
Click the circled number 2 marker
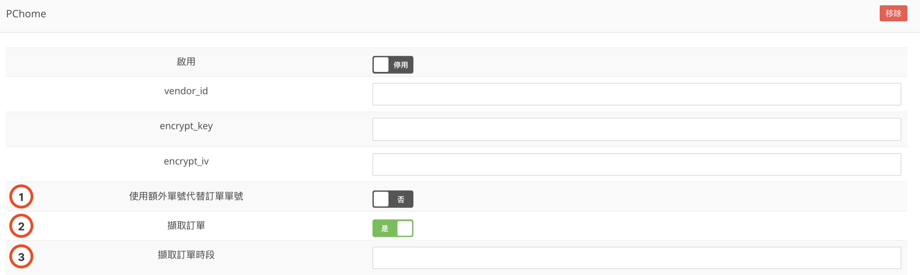(x=21, y=226)
